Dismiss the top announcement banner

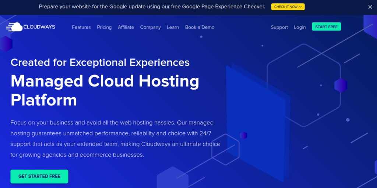(370, 7)
